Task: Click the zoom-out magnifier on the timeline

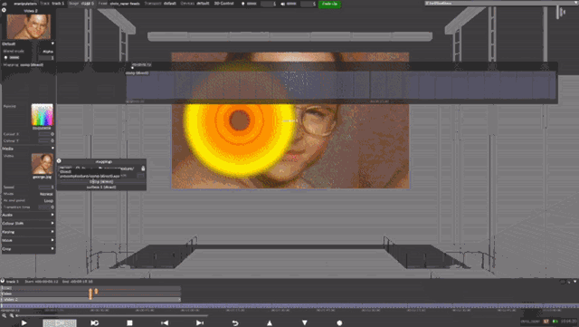Action: coord(5,315)
